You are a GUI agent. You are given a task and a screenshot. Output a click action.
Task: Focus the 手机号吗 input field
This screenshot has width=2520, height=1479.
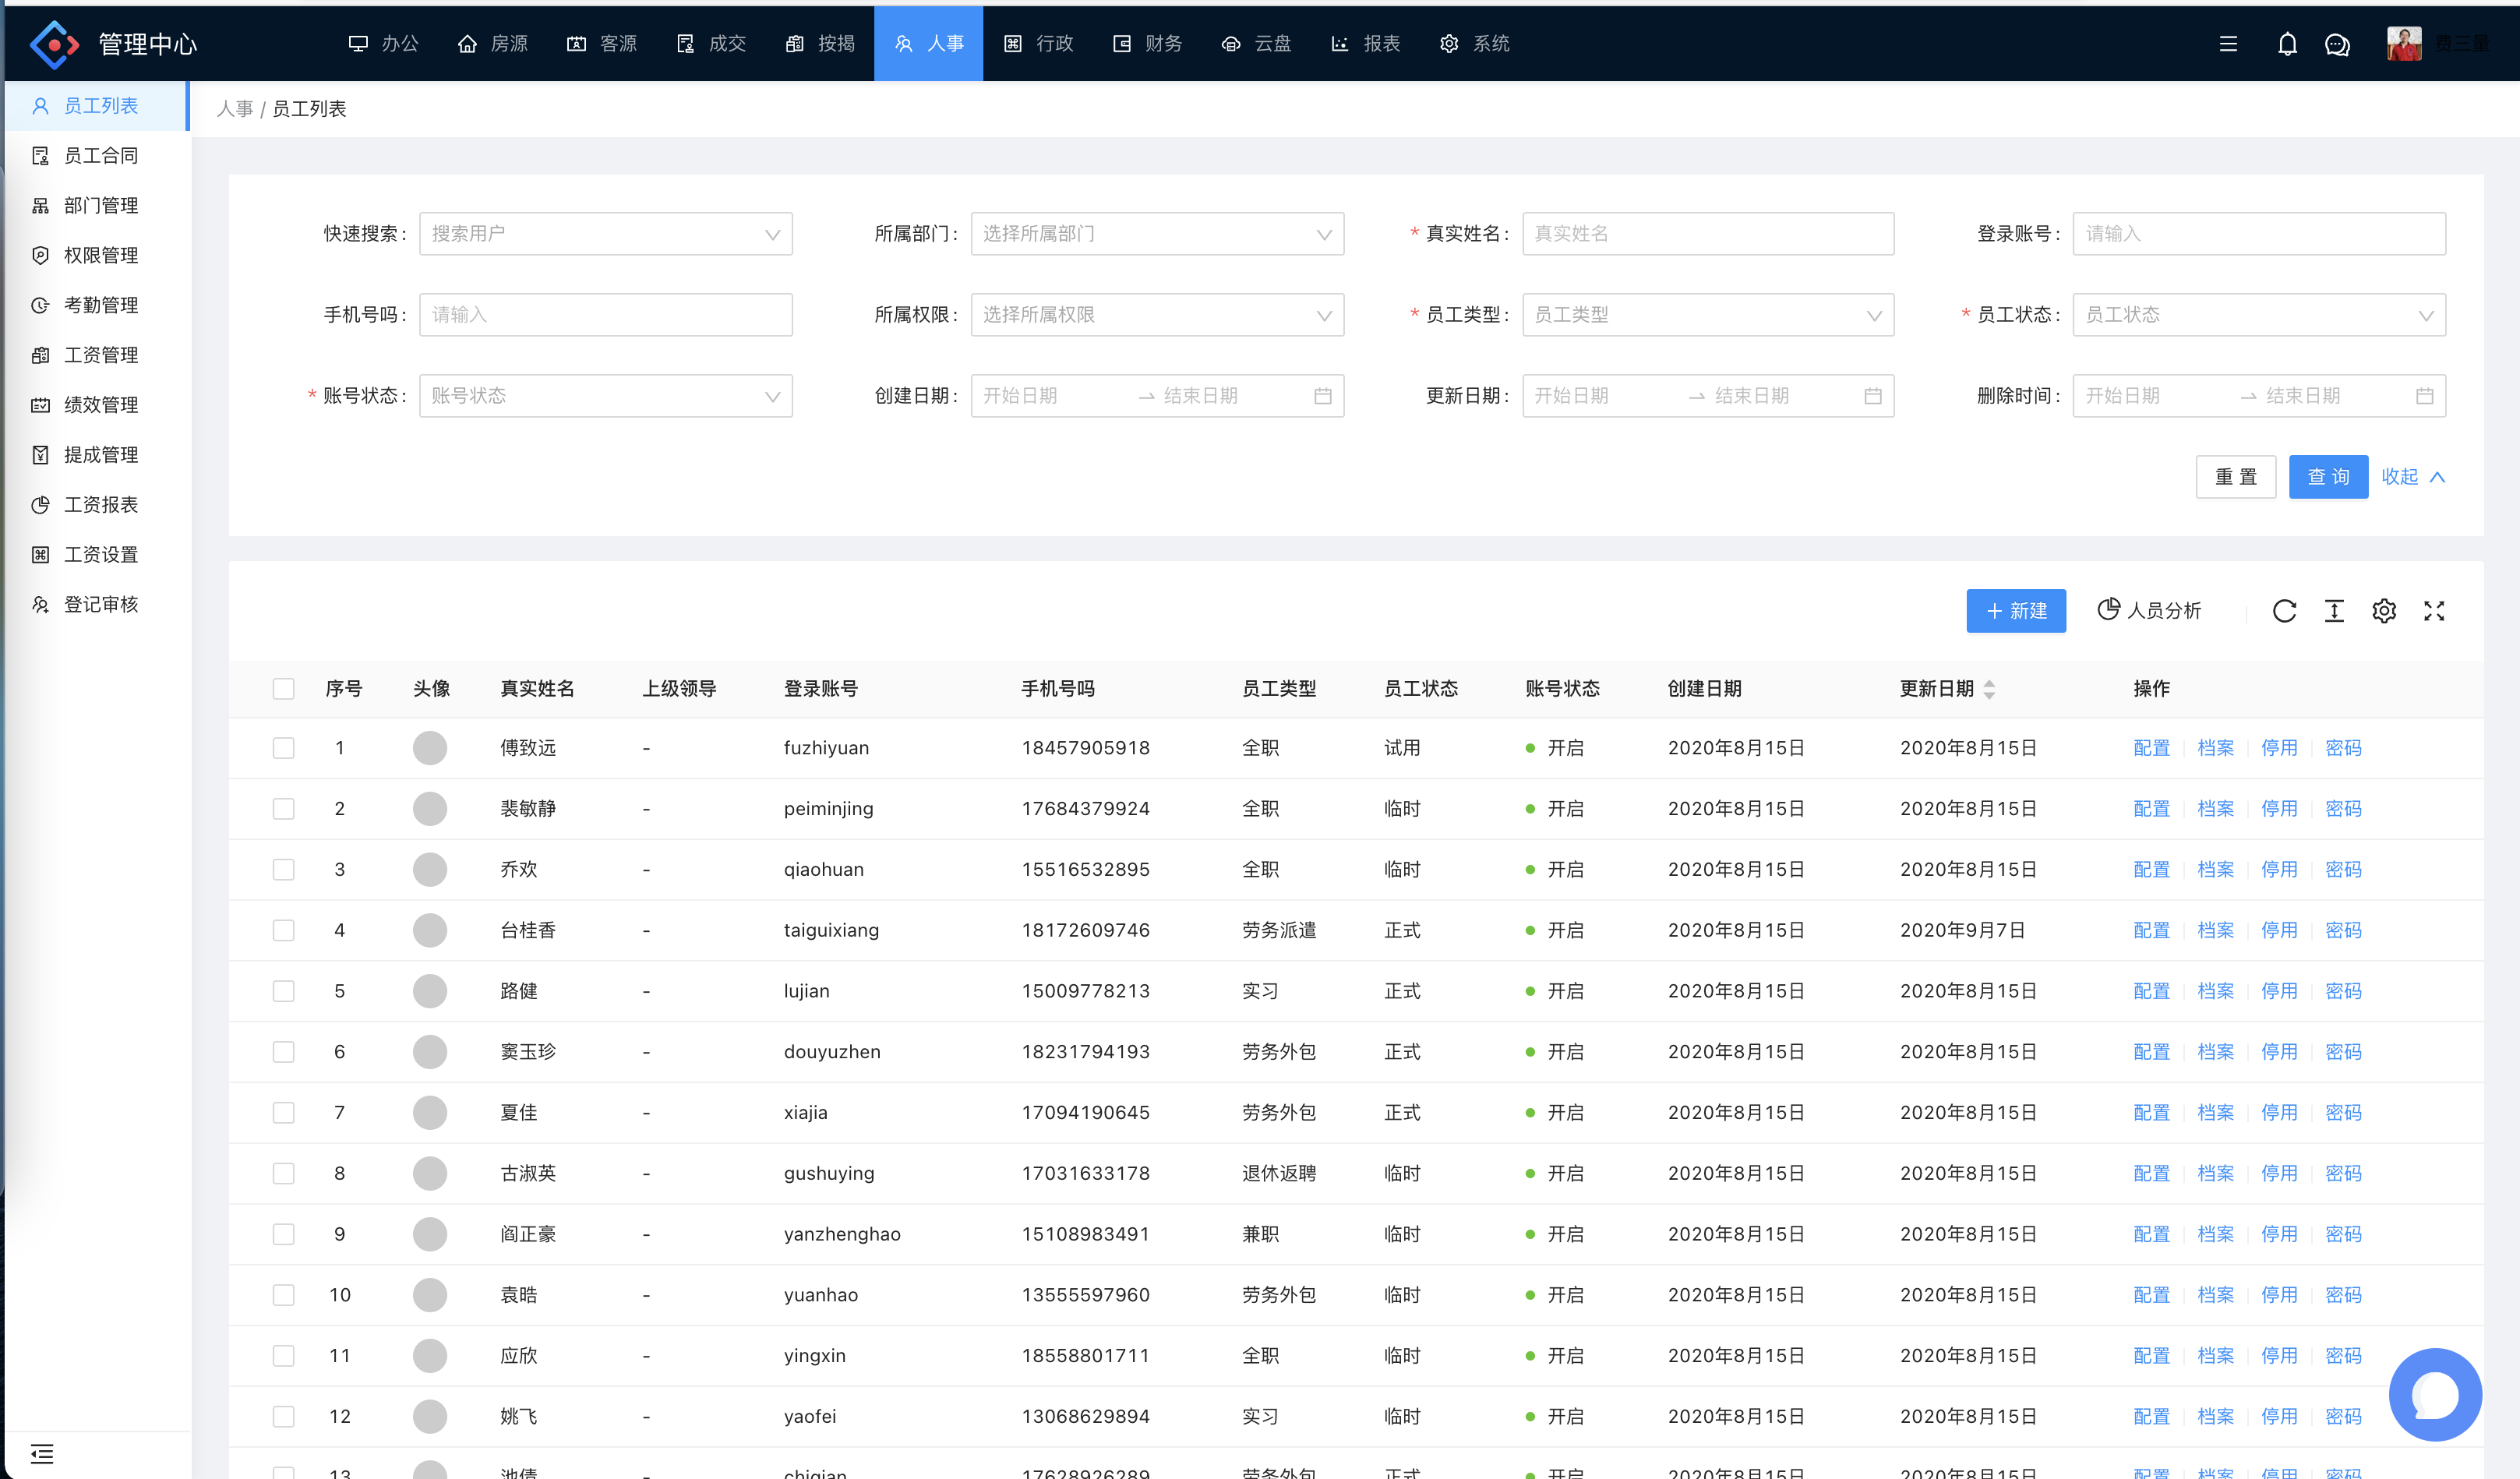click(x=606, y=315)
